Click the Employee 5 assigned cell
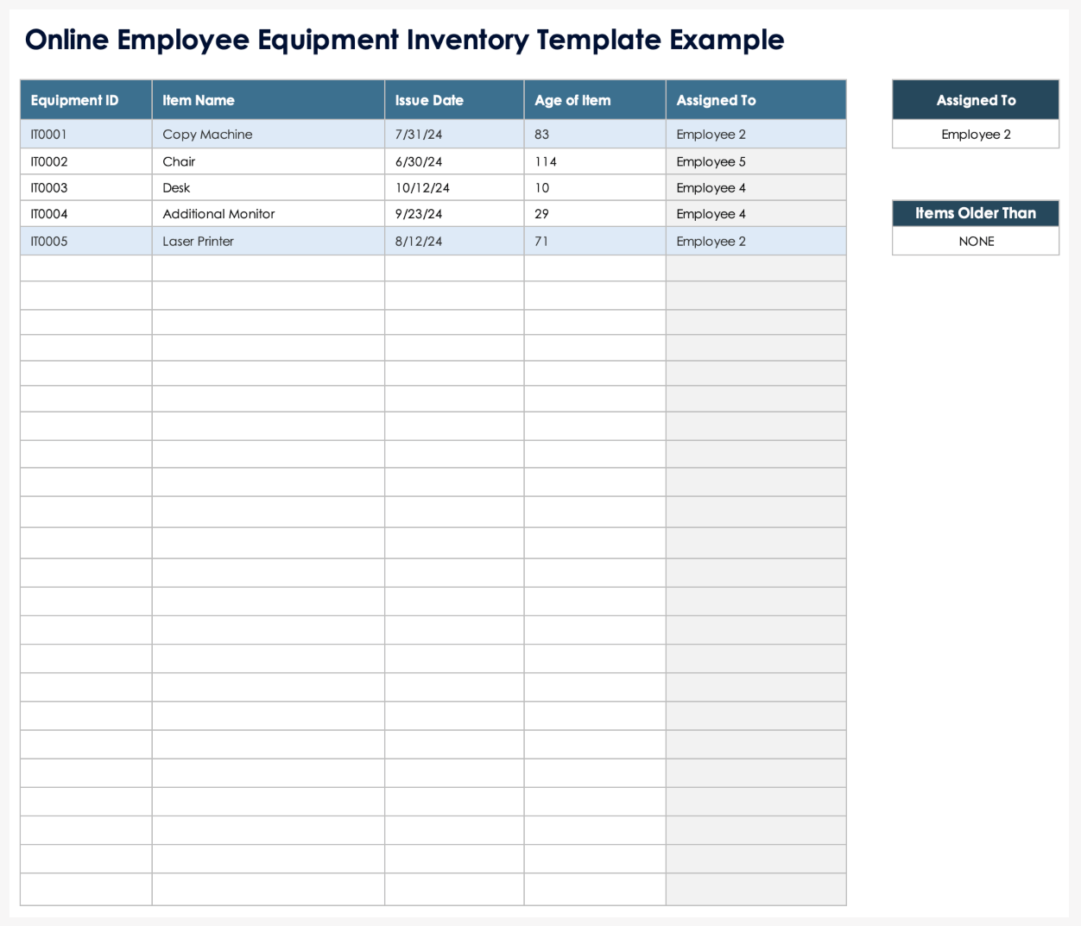The width and height of the screenshot is (1081, 926). coord(755,161)
